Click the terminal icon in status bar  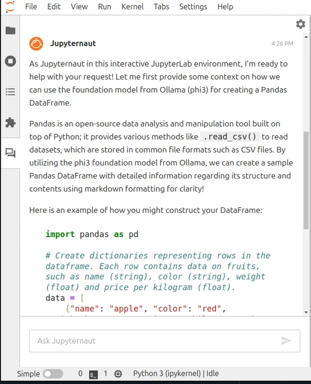[94, 374]
